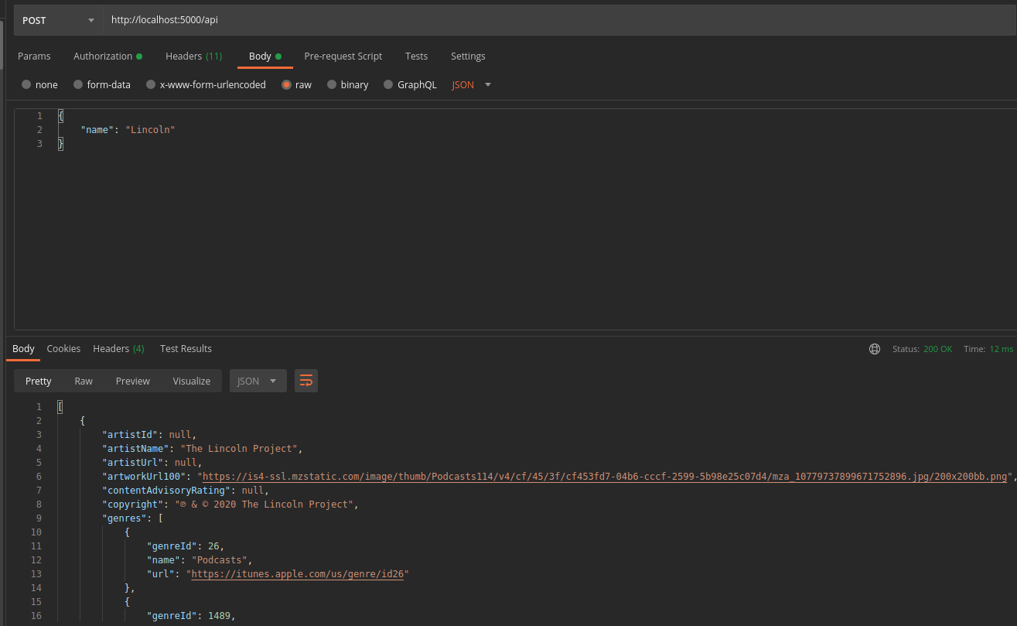Select the Preview response view
The height and width of the screenshot is (626, 1017).
133,381
